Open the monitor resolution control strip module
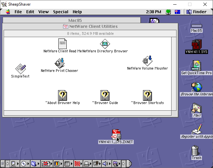The width and height of the screenshot is (213, 168). 68,164
